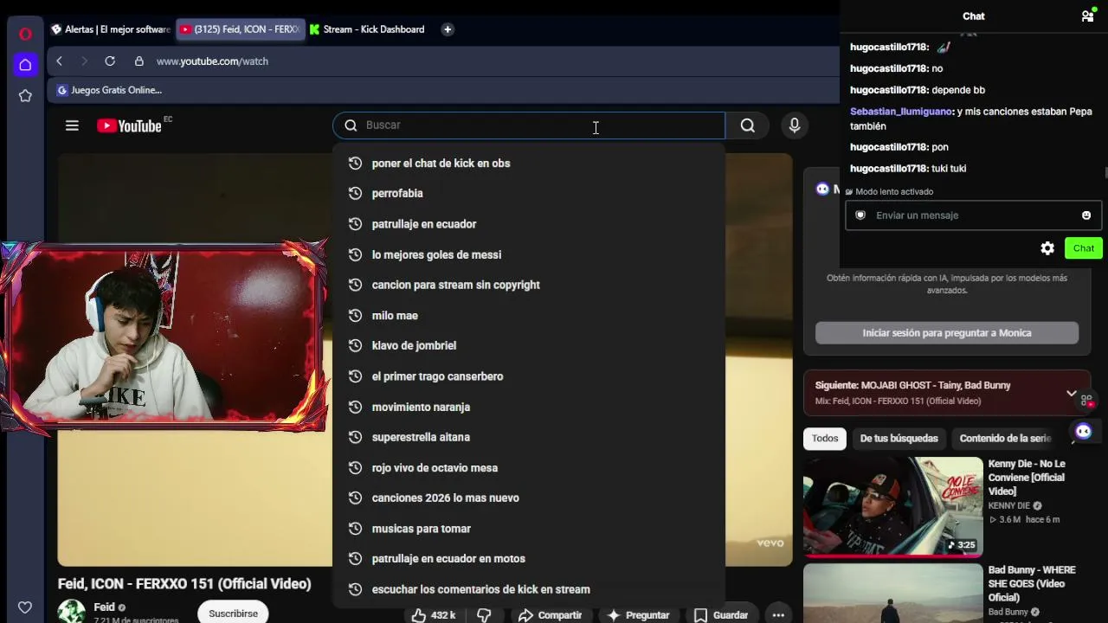The image size is (1108, 623).
Task: Switch to Stream - Kick Dashboard tab
Action: [368, 29]
